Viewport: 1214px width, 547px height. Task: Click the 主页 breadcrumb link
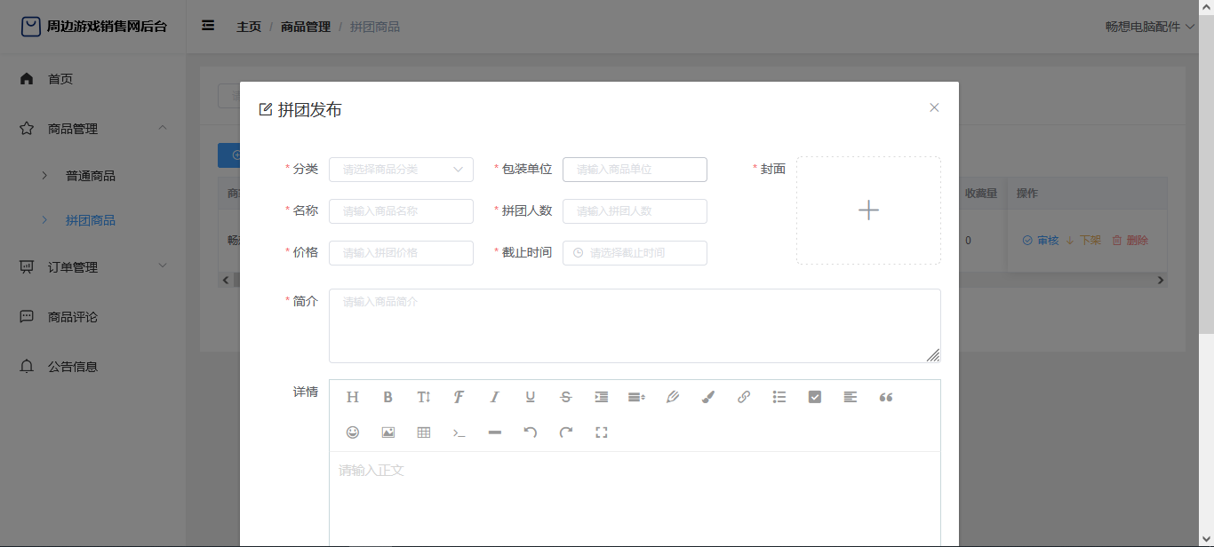pos(249,27)
